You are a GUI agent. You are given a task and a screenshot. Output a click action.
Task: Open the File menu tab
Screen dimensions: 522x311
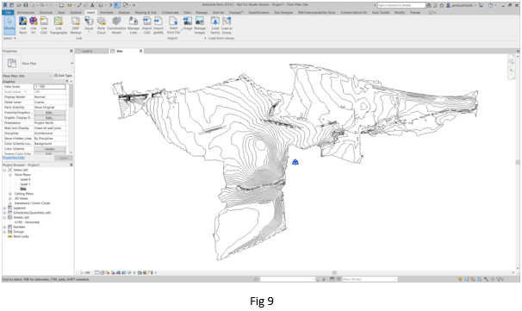[x=8, y=12]
